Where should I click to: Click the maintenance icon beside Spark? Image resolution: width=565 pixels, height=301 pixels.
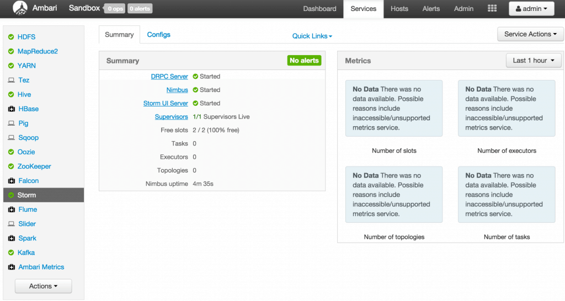coord(11,239)
